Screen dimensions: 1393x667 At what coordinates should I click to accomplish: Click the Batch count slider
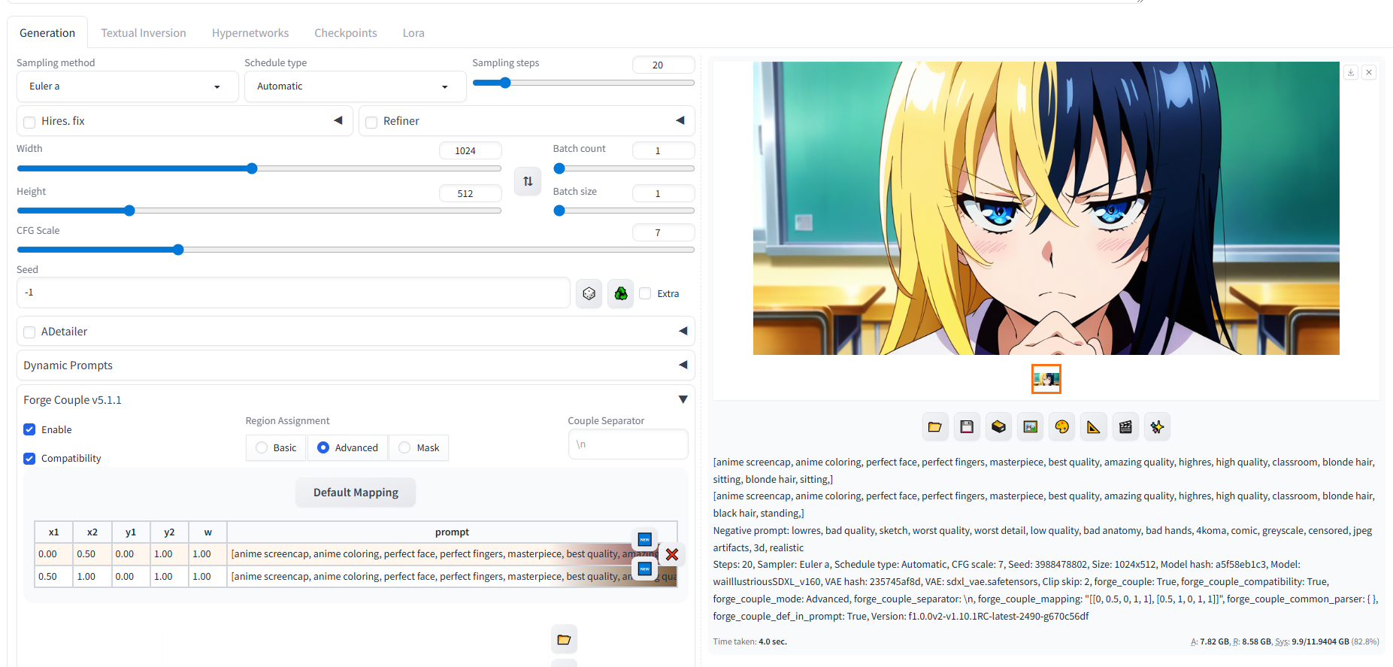click(624, 168)
